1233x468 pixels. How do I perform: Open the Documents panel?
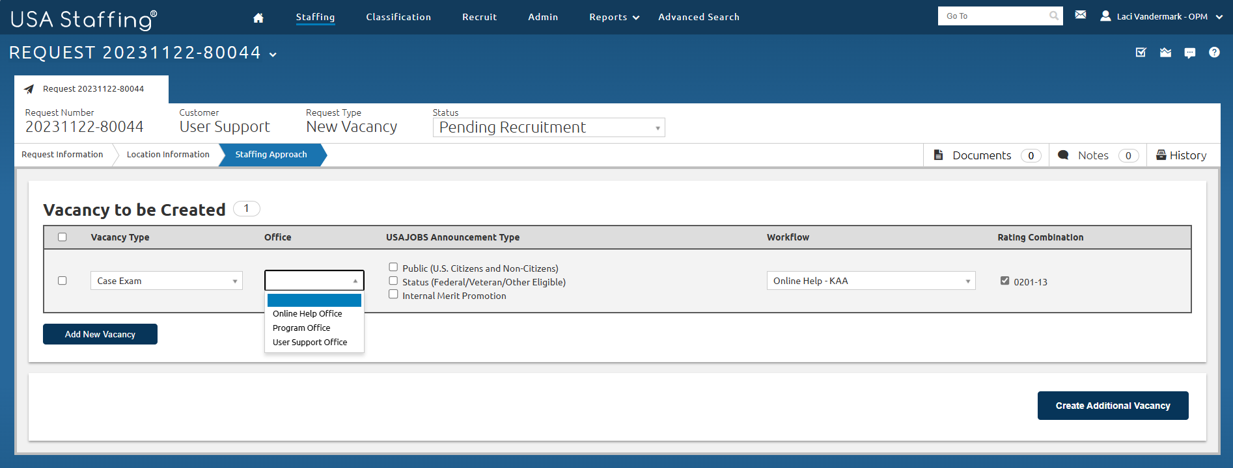click(x=986, y=155)
